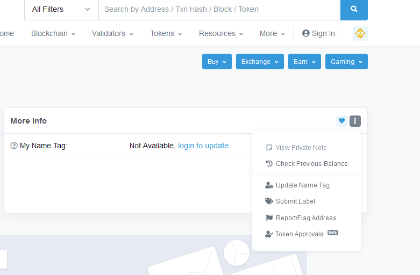The width and height of the screenshot is (420, 275).
Task: Choose Token Approvals from menu
Action: pos(307,234)
